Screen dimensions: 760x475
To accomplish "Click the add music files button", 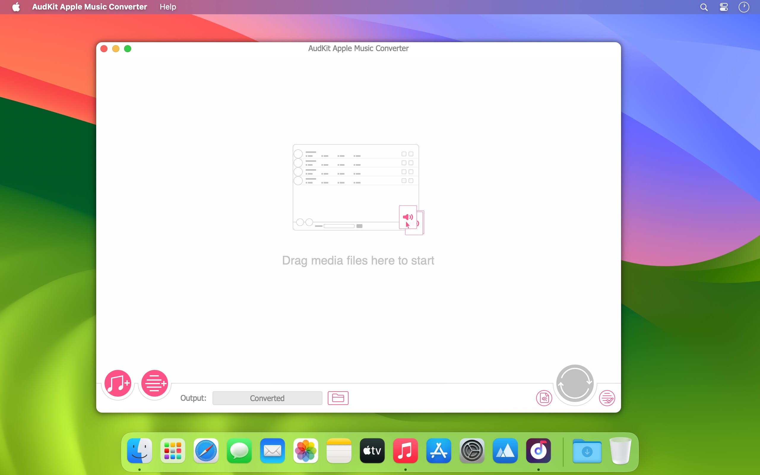I will click(x=118, y=383).
